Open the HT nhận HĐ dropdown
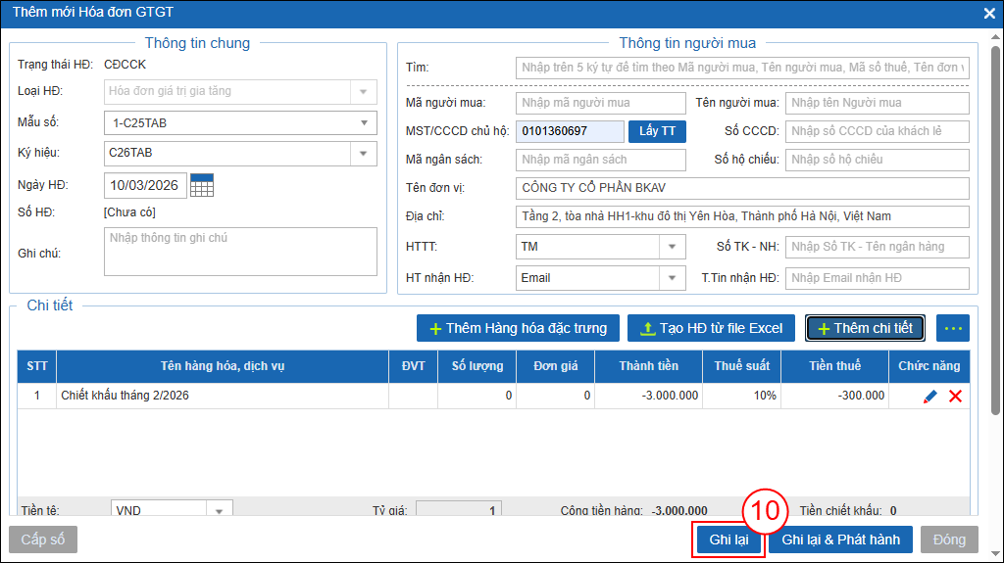The height and width of the screenshot is (563, 1004). click(x=673, y=278)
